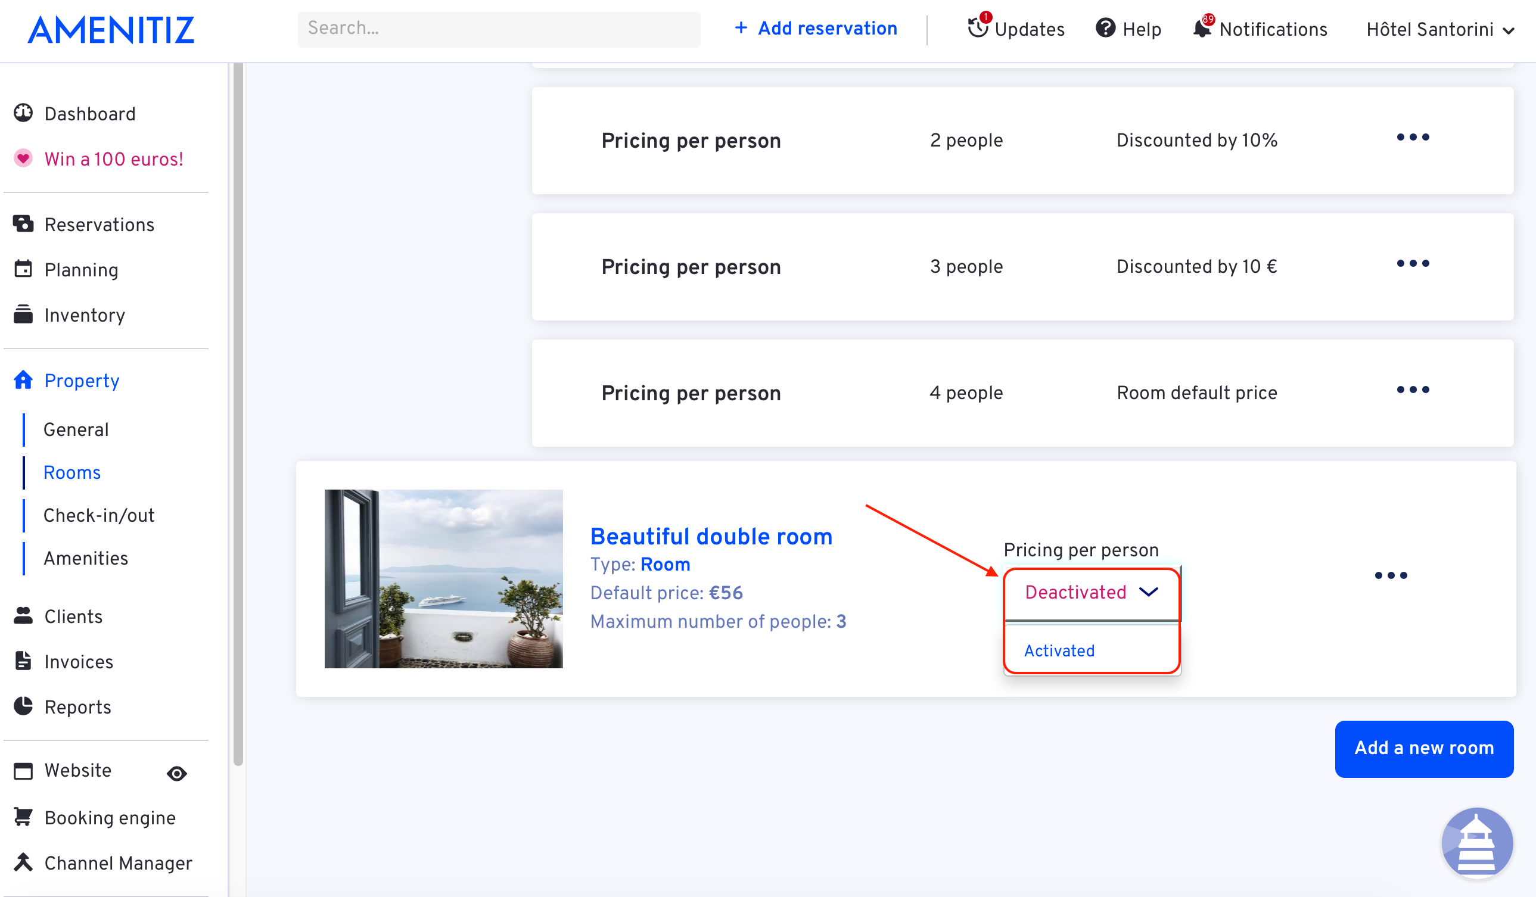Click '3 people' label
The image size is (1536, 897).
click(966, 266)
